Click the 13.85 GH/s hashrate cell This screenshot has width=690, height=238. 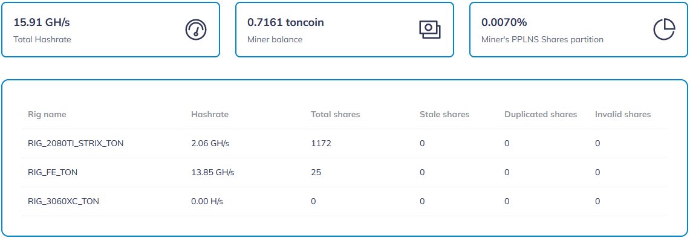(x=212, y=172)
